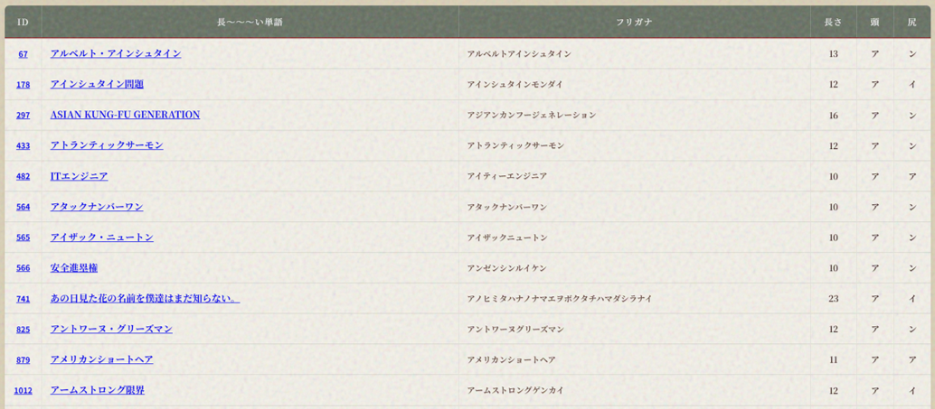Viewport: 935px width, 409px height.
Task: Click the アントワーヌ・グリーズマン link
Action: tap(111, 329)
